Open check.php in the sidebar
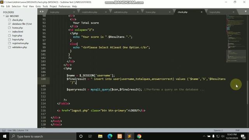Screen dimensions: 249x140 coord(18,20)
